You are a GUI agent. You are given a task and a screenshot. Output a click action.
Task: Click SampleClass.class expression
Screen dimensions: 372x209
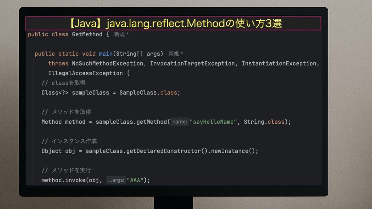click(x=148, y=93)
